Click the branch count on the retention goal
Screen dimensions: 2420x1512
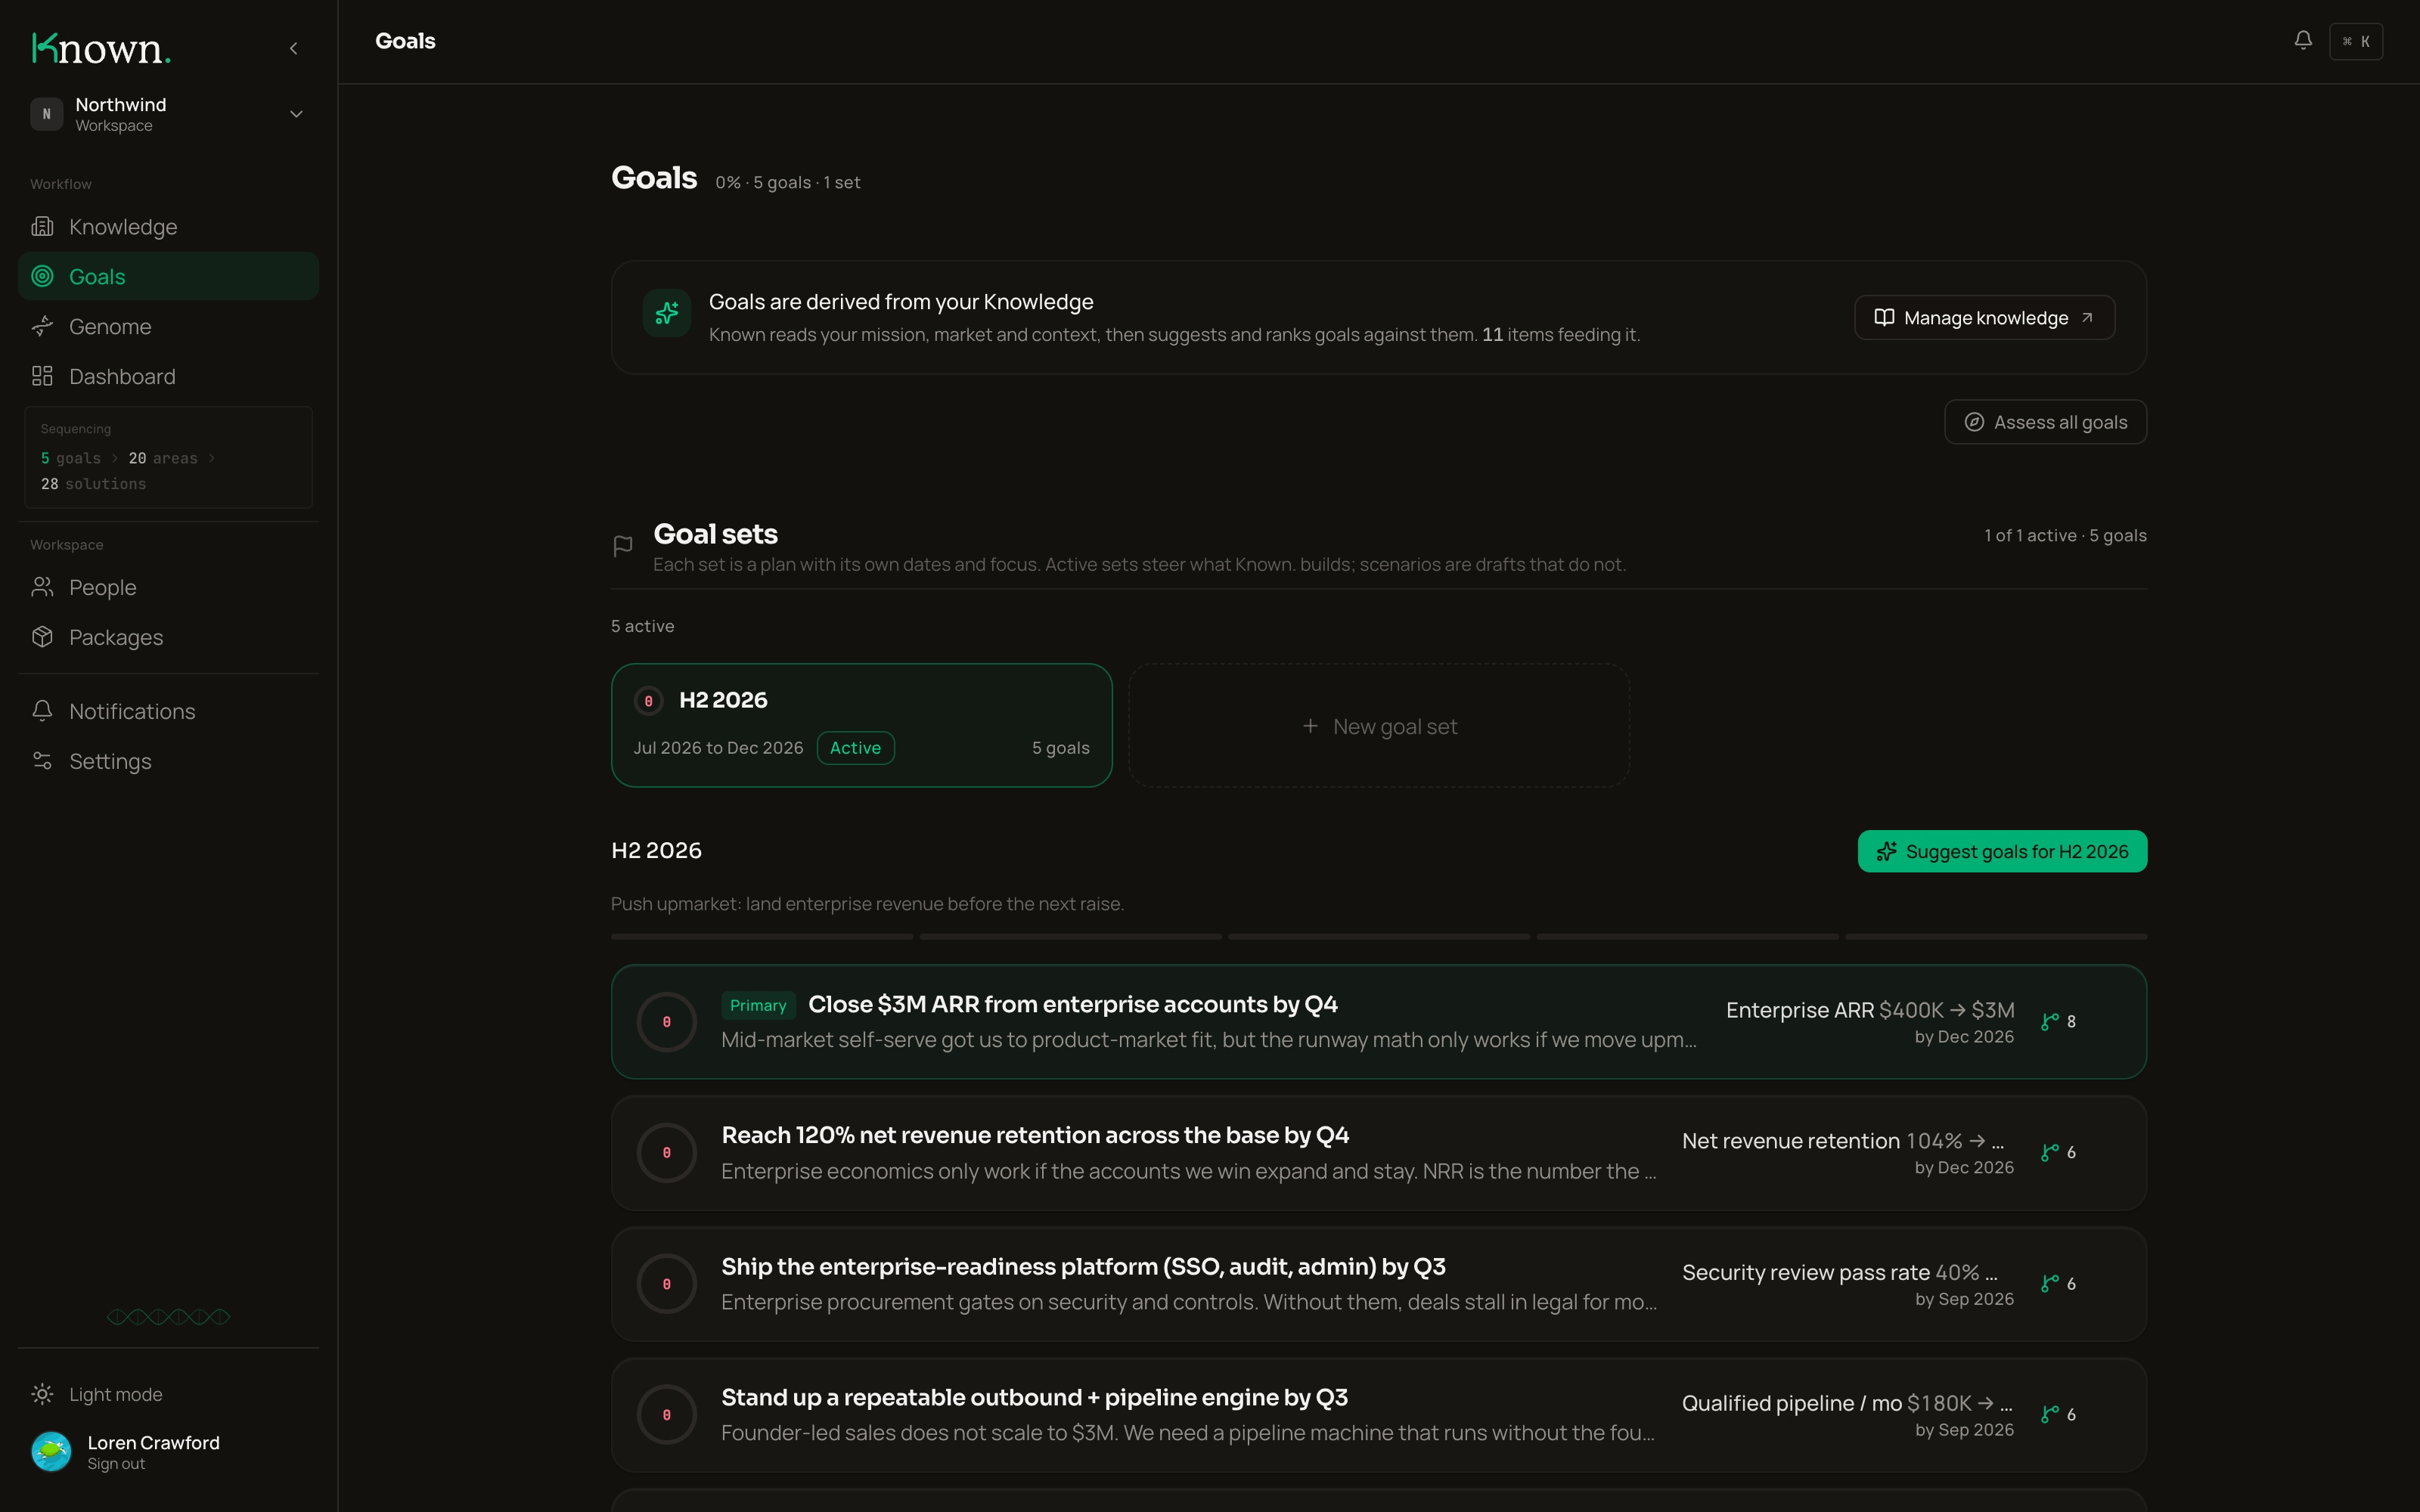(2059, 1153)
